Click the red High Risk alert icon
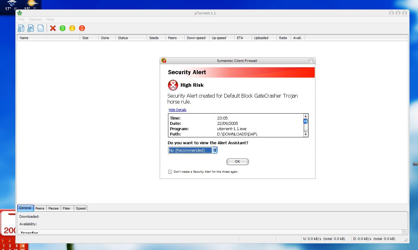The height and width of the screenshot is (250, 418). click(173, 85)
